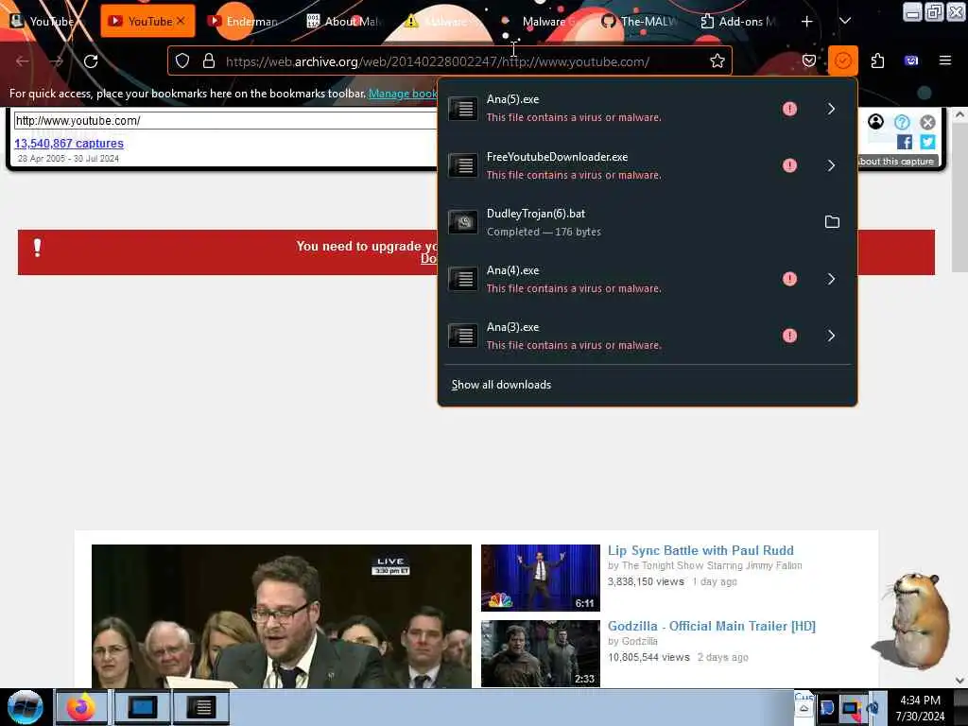The image size is (968, 726).
Task: View site security padlock info
Action: (x=209, y=61)
